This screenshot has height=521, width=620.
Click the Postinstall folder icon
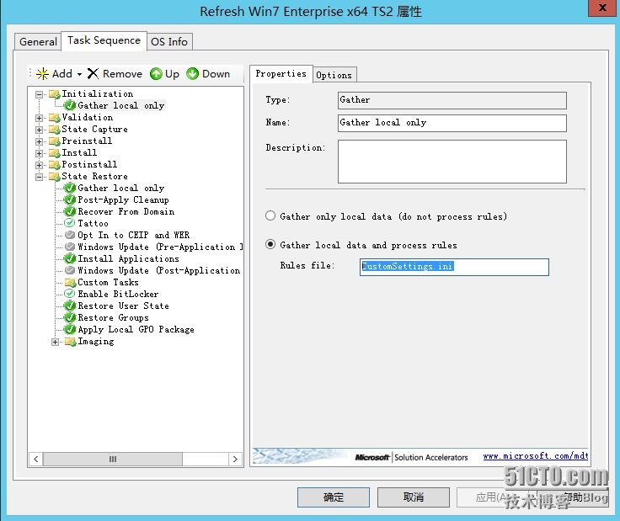pos(54,165)
